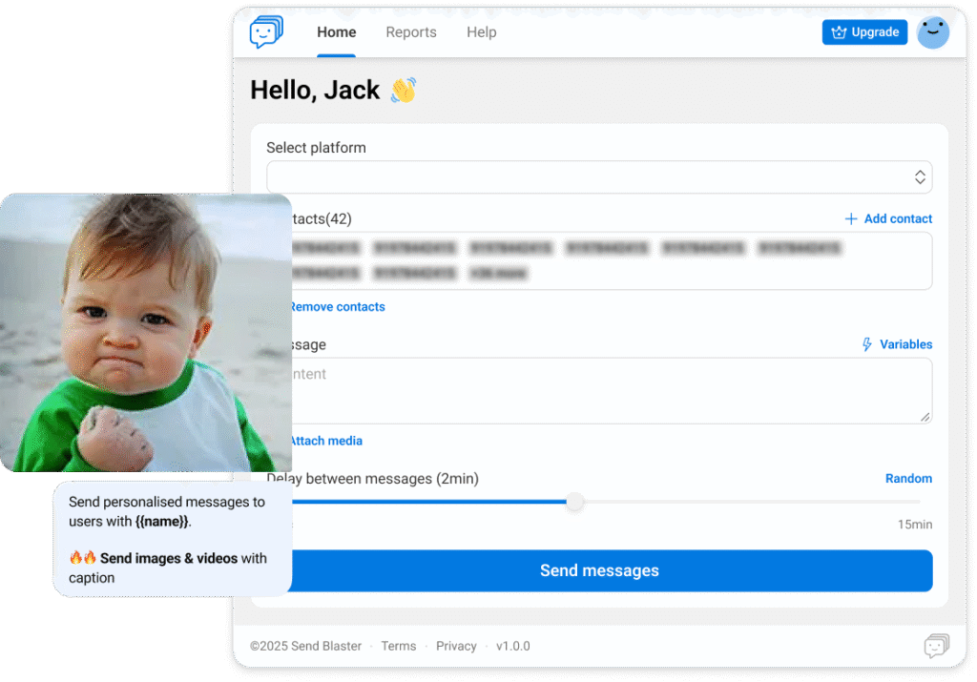The image size is (977, 682).
Task: Click the Attach media link
Action: [325, 441]
